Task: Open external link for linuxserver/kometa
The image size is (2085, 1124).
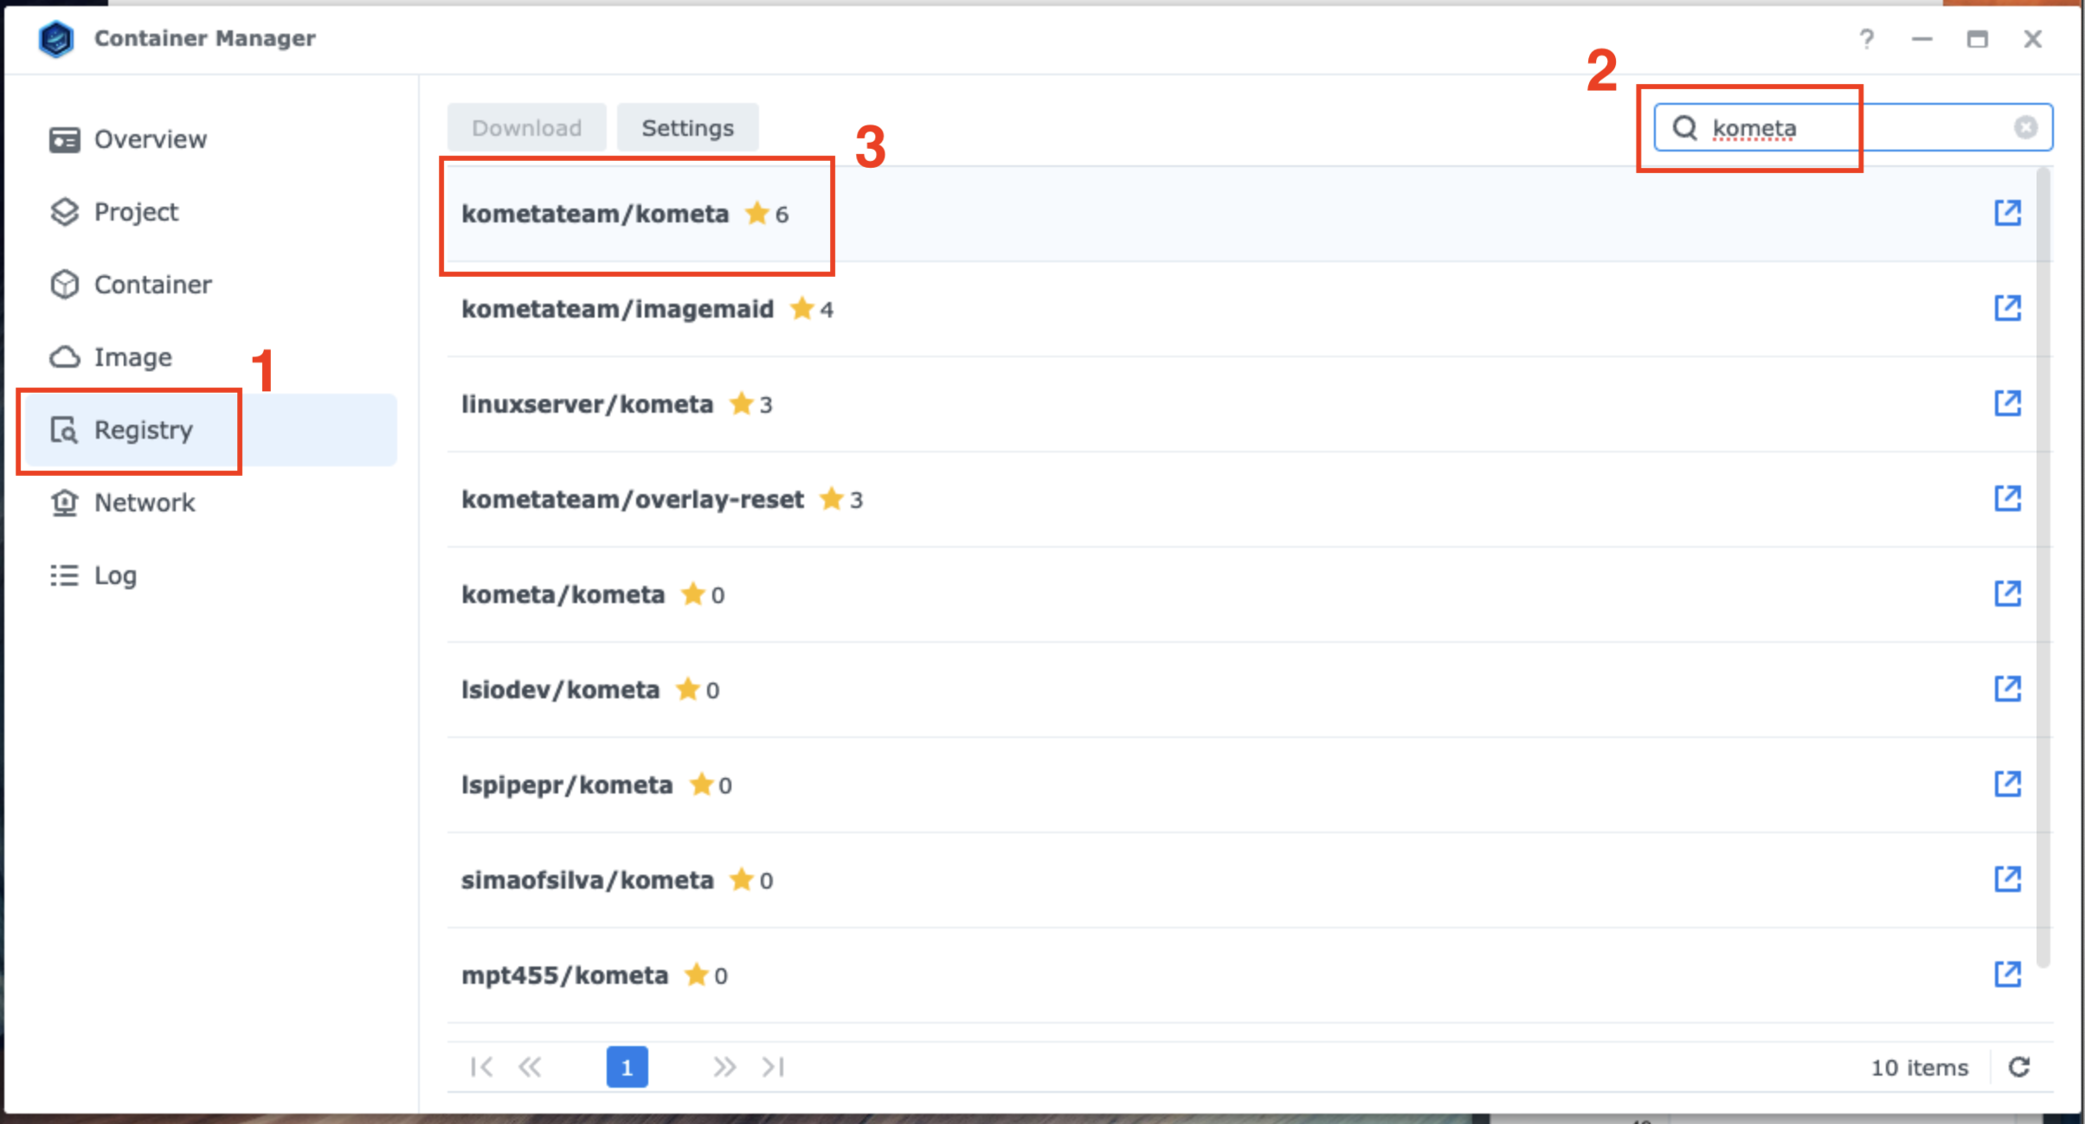Action: pos(2007,403)
